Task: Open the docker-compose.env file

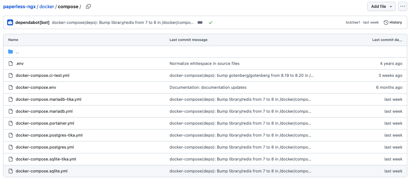Action: click(36, 87)
